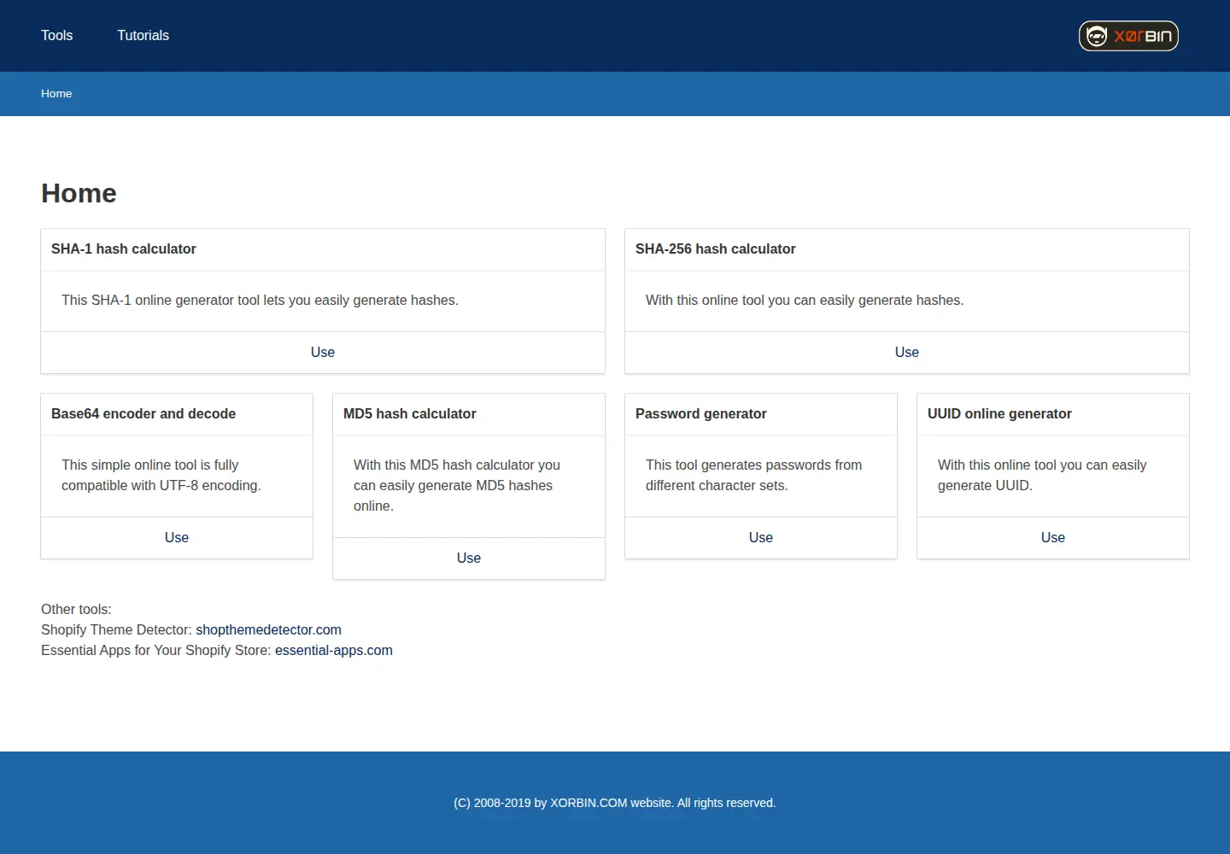1230x854 pixels.
Task: Click the 'With this online tool you can easily generate hashes' text
Action: 805,300
